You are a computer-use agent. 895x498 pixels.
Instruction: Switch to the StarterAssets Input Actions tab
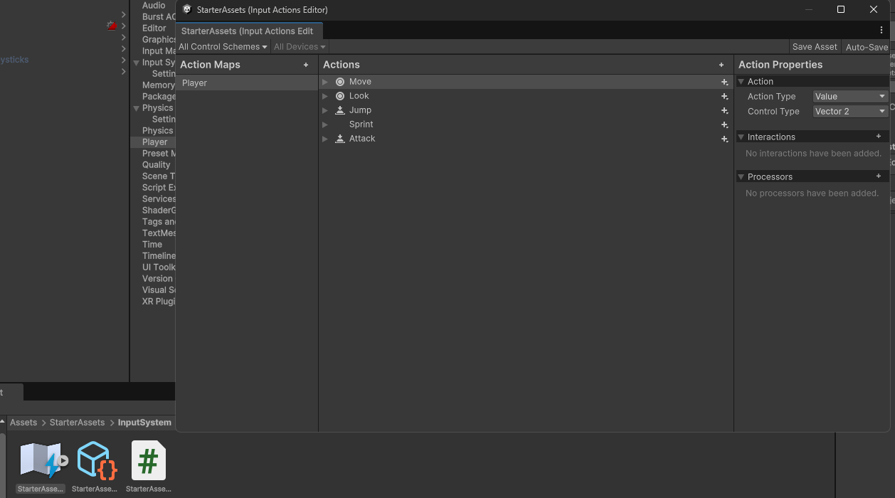tap(248, 31)
